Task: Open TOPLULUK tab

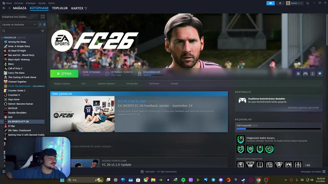Action: (60, 8)
